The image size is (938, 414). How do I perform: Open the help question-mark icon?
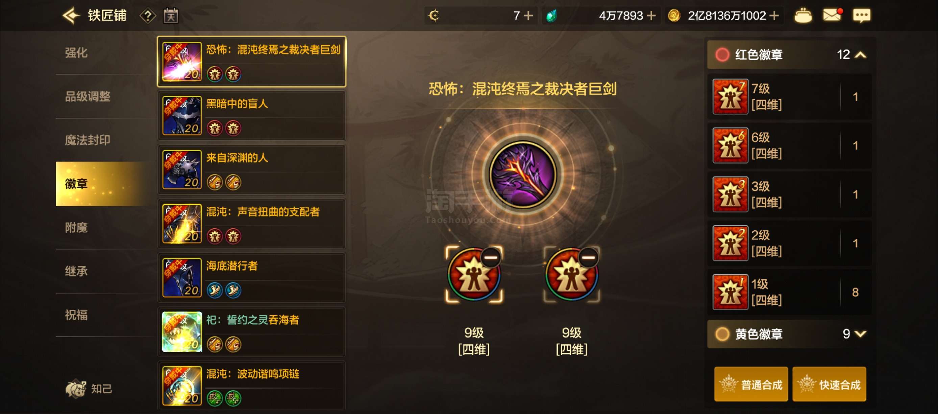pyautogui.click(x=147, y=16)
